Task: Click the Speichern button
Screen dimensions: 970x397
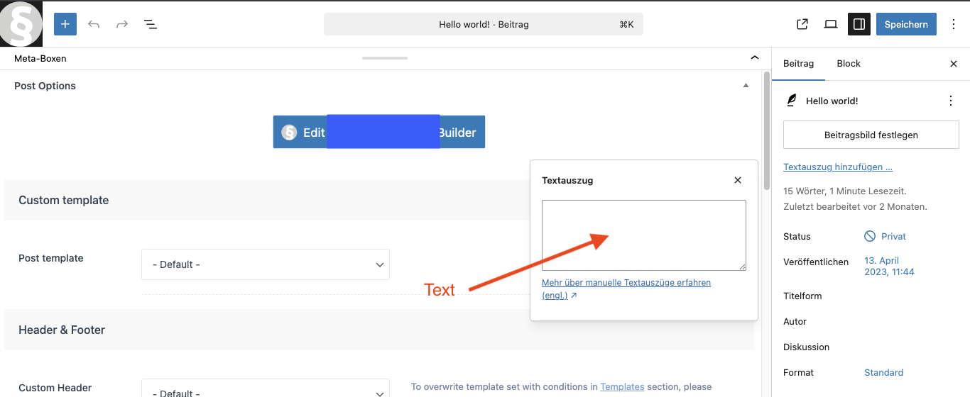Action: click(906, 24)
